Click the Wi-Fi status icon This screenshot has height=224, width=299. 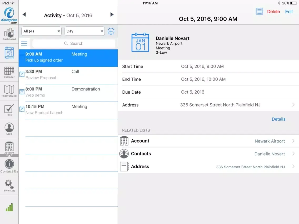12,3
